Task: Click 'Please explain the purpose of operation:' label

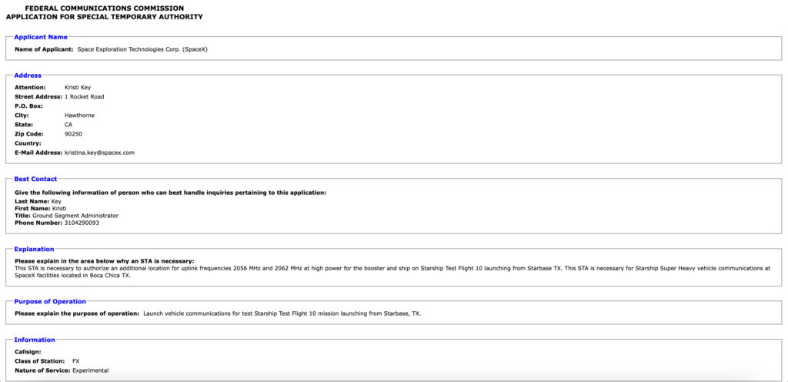Action: pos(77,313)
